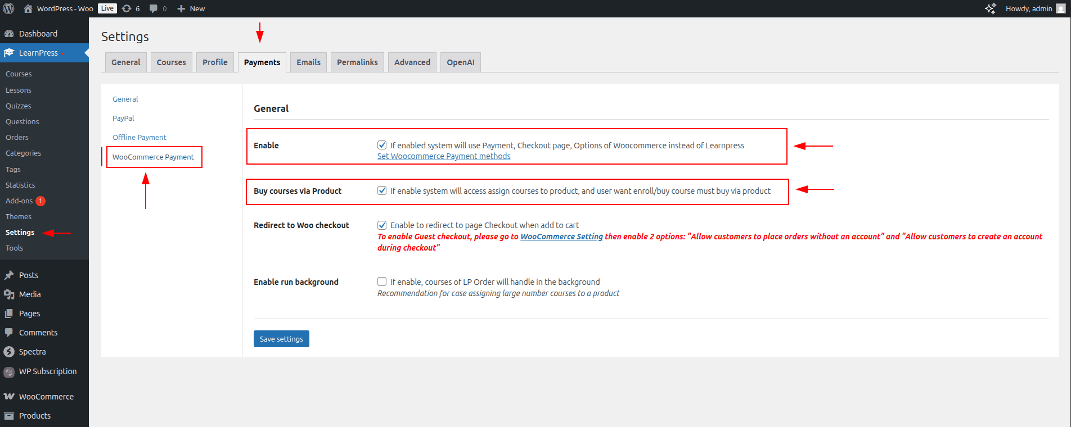The image size is (1071, 427).
Task: Switch to the OpenAI tab
Action: [x=460, y=62]
